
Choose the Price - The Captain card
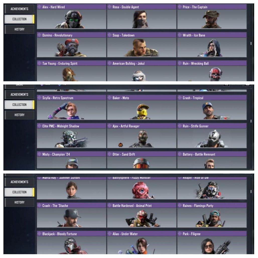pyautogui.click(x=212, y=17)
